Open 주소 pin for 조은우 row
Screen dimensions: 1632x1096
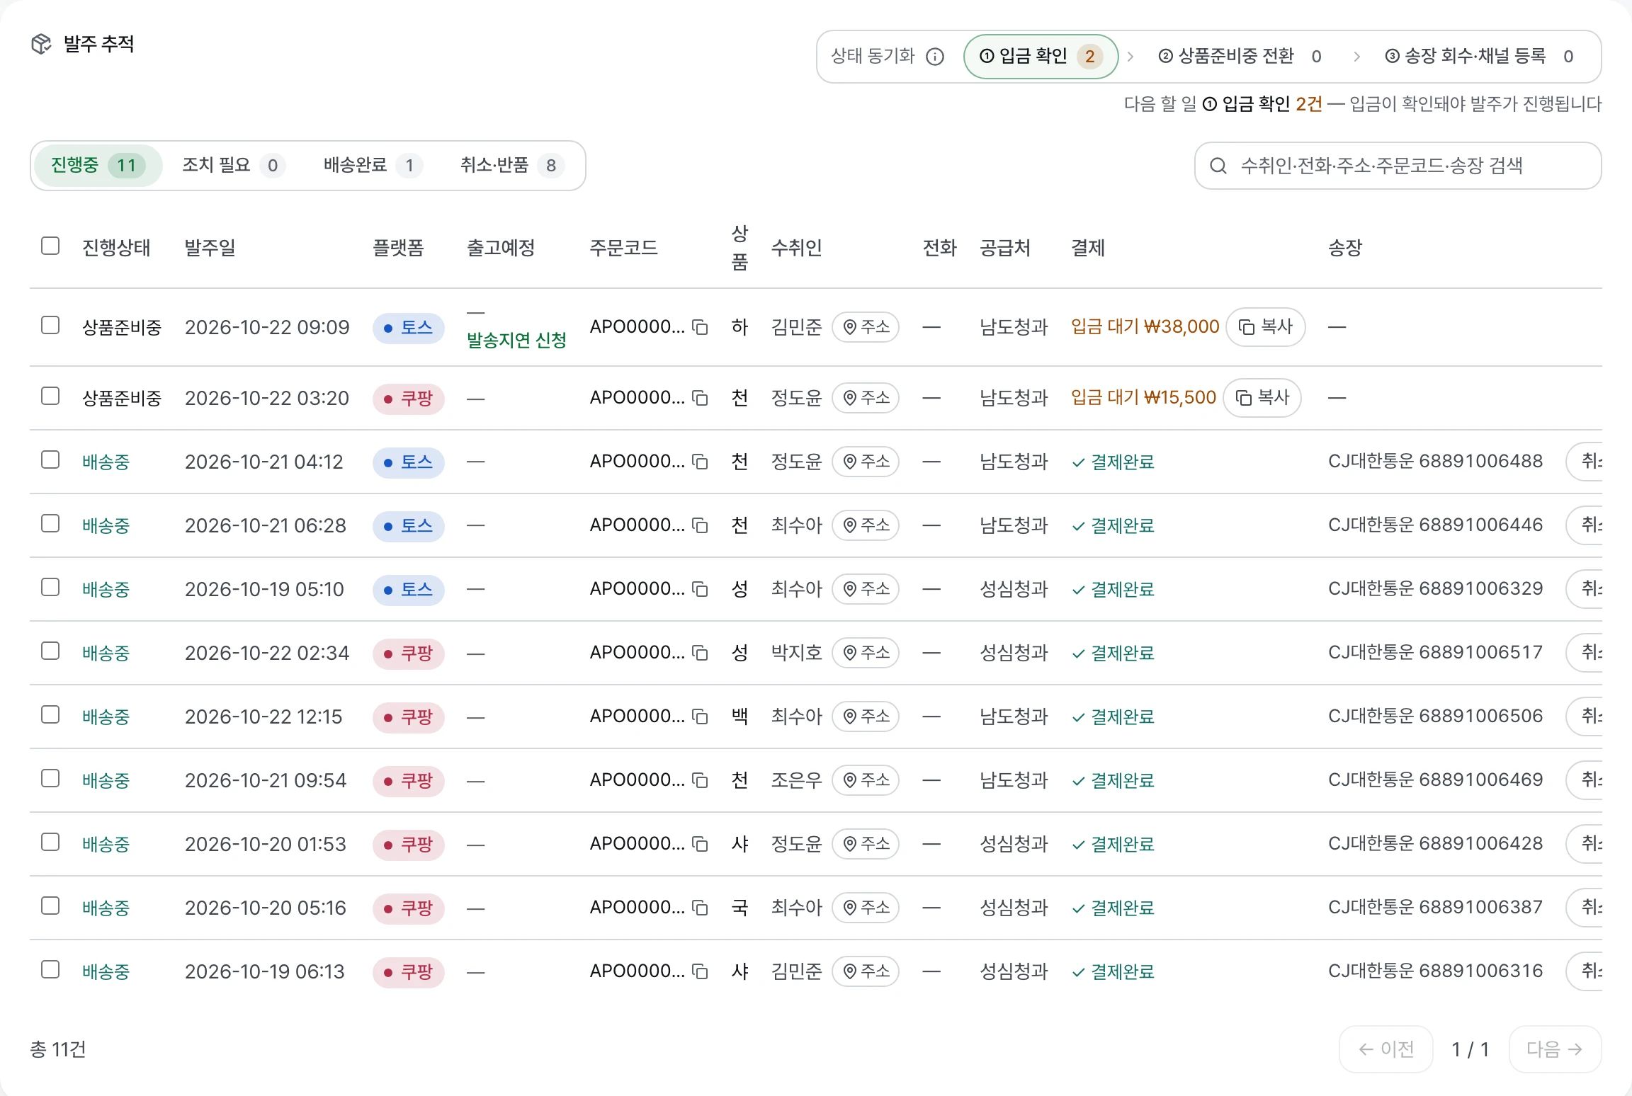(x=866, y=780)
